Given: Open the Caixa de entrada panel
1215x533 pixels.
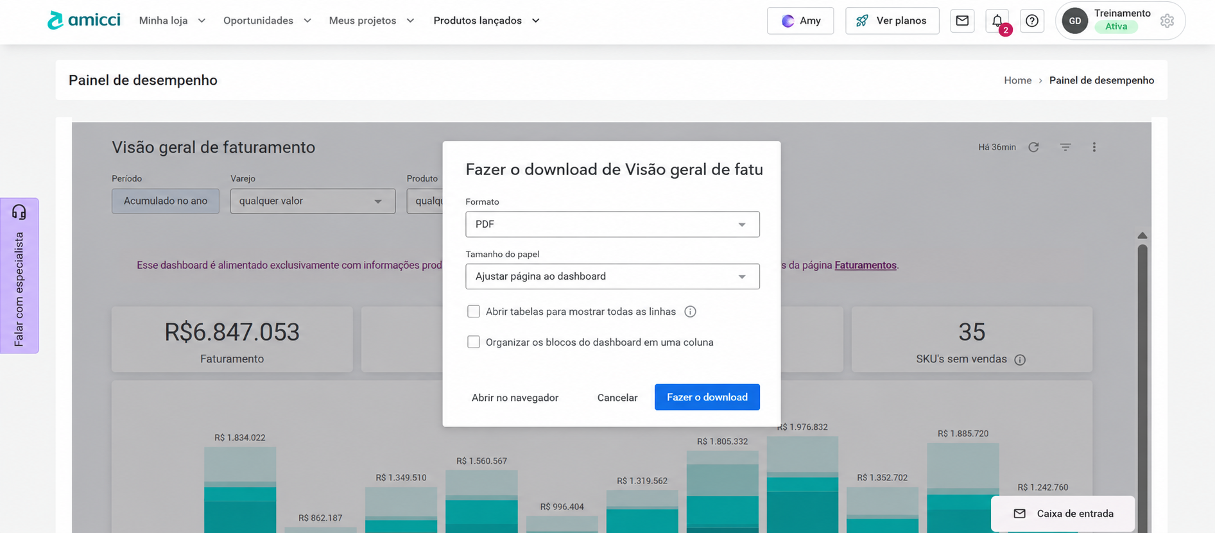Looking at the screenshot, I should tap(1063, 514).
